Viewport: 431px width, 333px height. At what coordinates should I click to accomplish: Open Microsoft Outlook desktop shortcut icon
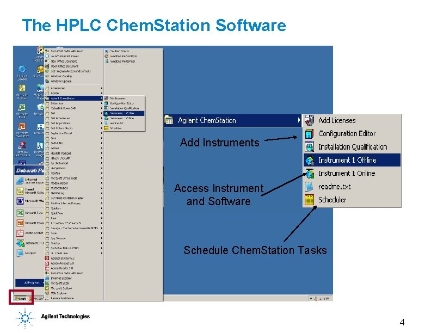[22, 88]
